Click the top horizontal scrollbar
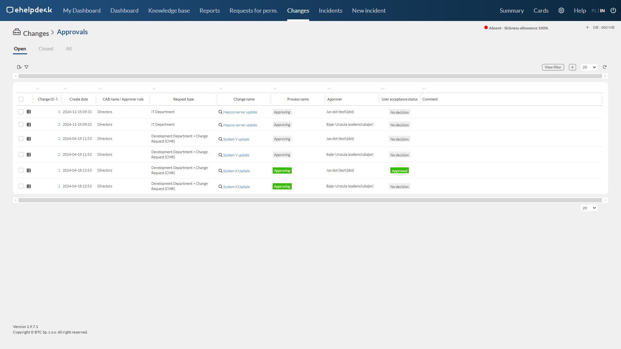 pos(310,76)
